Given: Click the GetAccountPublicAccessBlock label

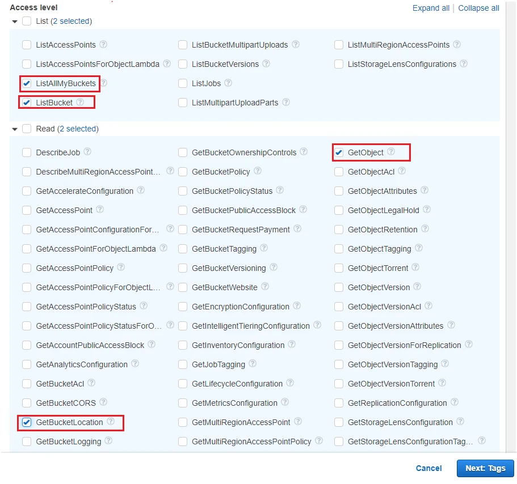Looking at the screenshot, I should coord(90,345).
